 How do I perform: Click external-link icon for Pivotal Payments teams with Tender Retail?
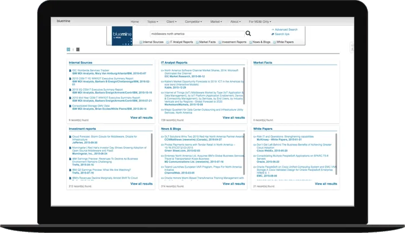[x=163, y=145]
